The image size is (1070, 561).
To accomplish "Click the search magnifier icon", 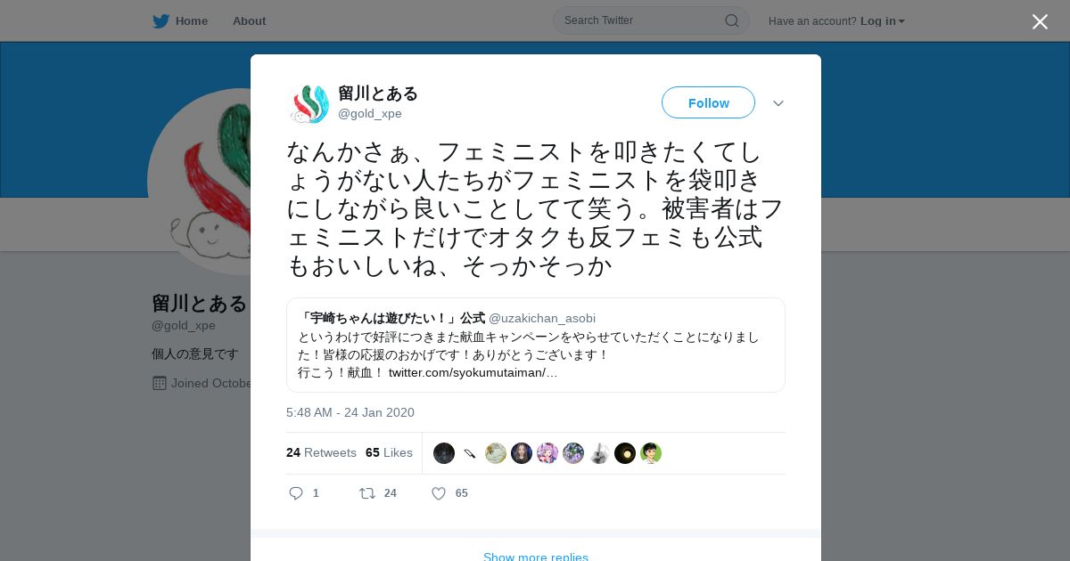I will (731, 20).
